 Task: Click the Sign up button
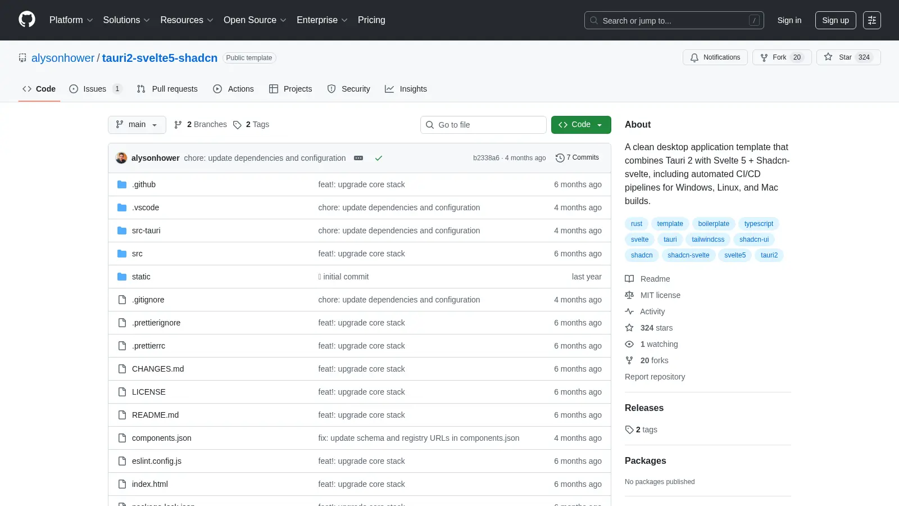(836, 20)
